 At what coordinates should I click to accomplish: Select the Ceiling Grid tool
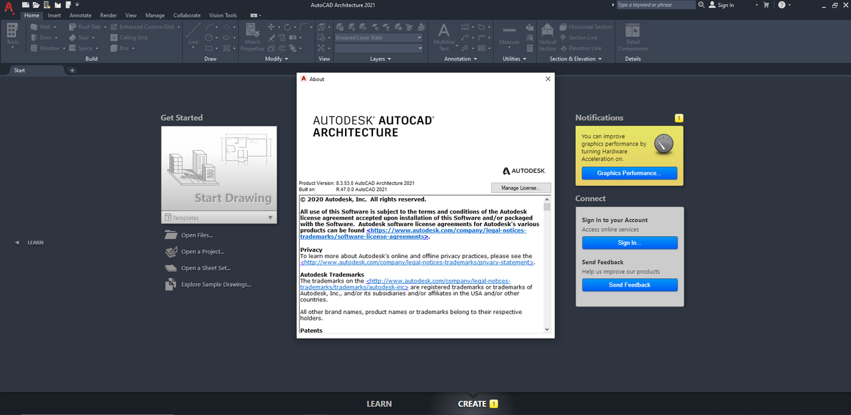pos(128,37)
